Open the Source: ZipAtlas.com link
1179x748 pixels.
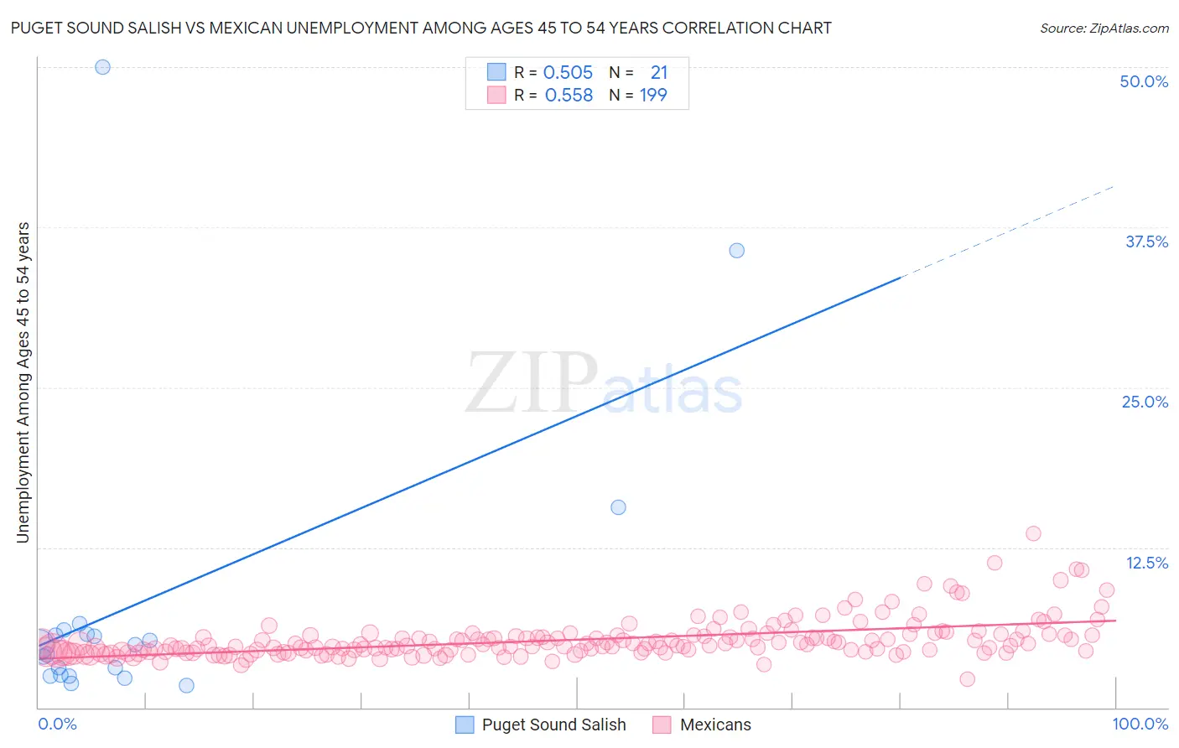pos(1104,28)
